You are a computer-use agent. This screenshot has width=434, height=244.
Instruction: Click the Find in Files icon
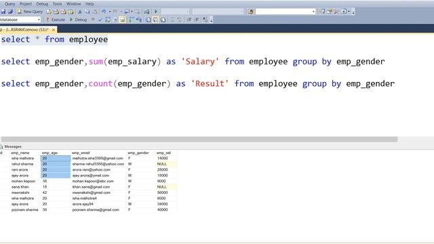pyautogui.click(x=250, y=12)
